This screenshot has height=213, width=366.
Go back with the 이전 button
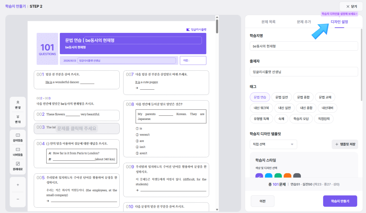point(263,201)
